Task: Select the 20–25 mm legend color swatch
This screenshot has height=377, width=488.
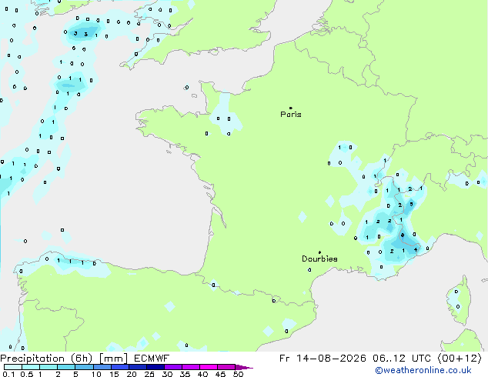Action: 138,367
